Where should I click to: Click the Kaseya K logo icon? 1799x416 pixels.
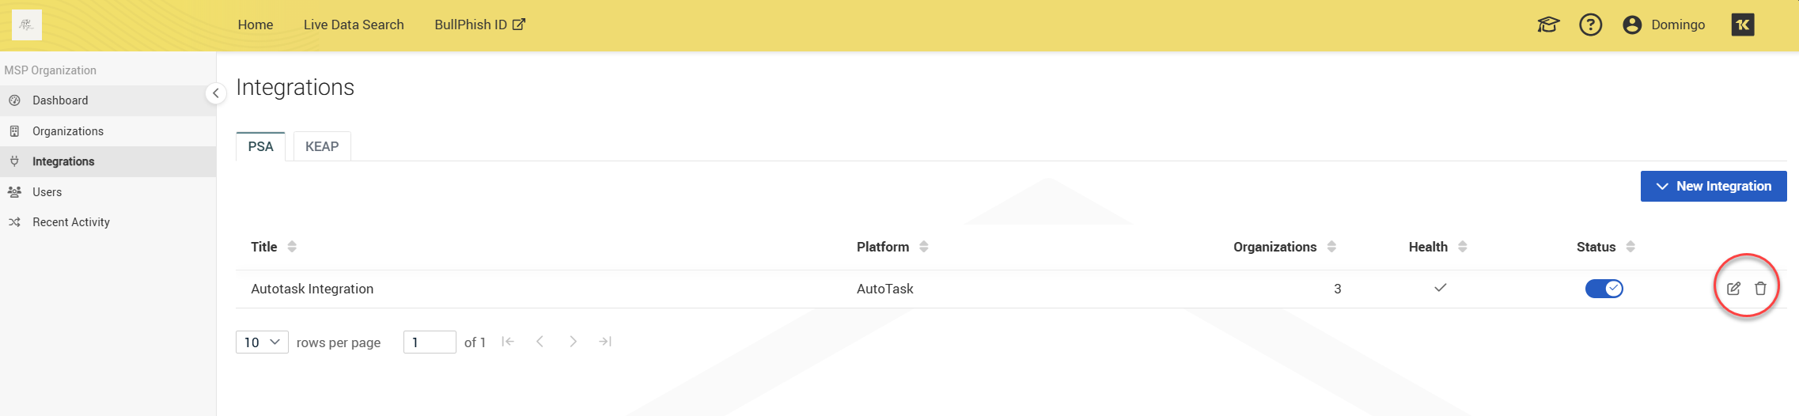point(1743,25)
